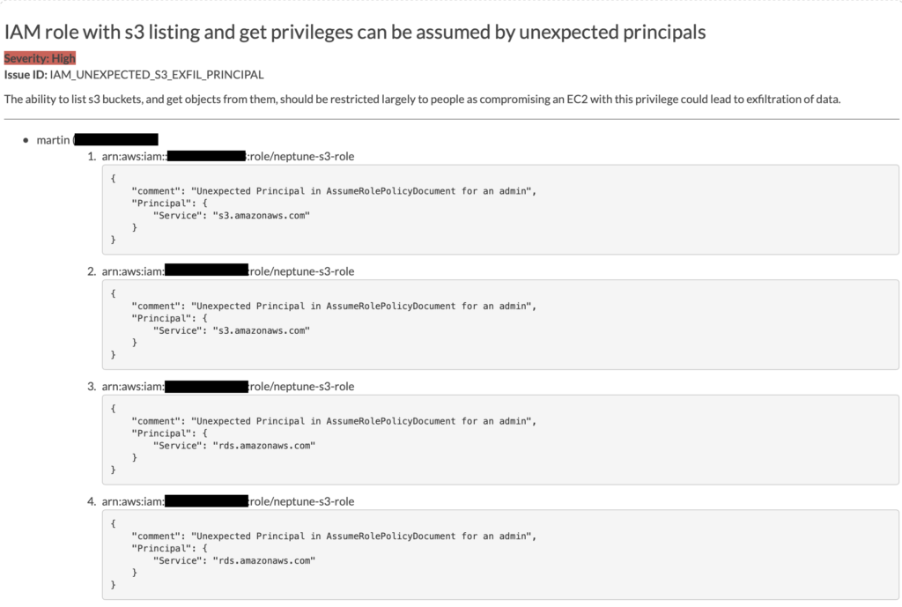This screenshot has width=902, height=607.
Task: Click the martin account bullet item
Action: pyautogui.click(x=97, y=140)
